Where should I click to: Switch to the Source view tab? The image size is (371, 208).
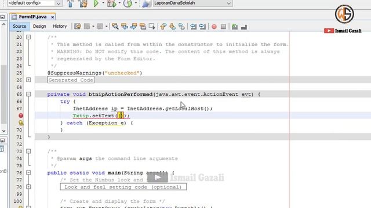tap(19, 26)
